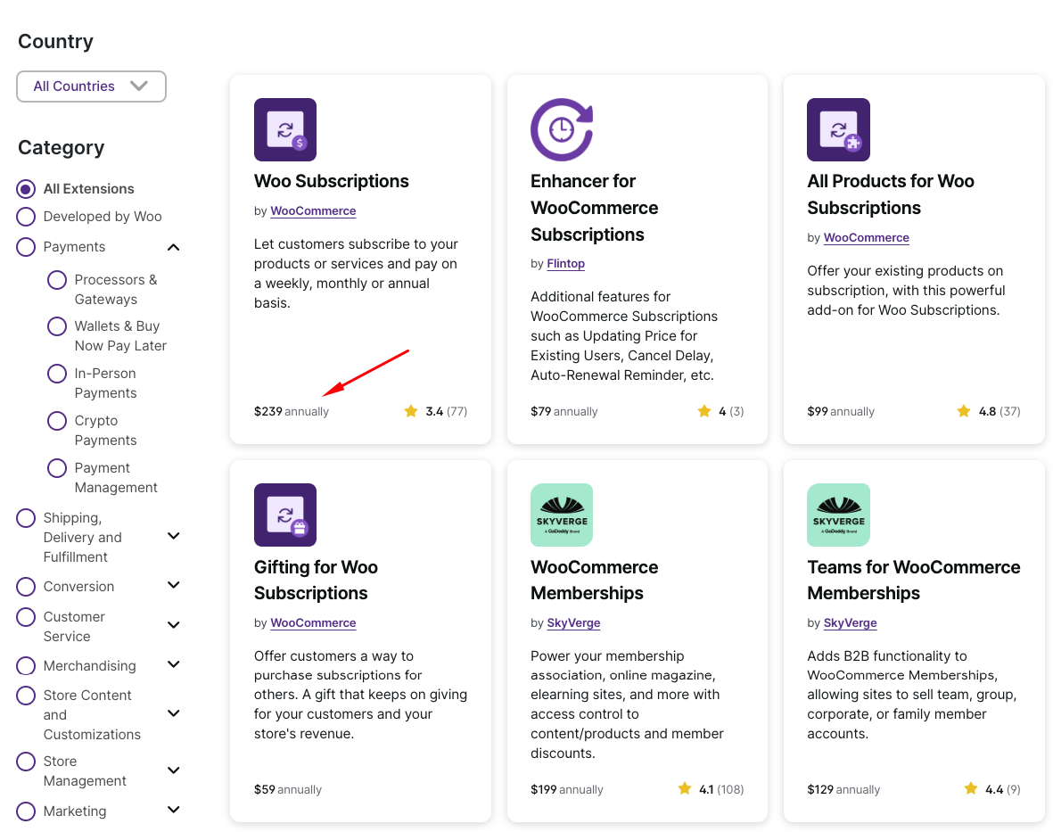
Task: Click the SkyVerge logo on WooCommerce Memberships
Action: pos(562,515)
